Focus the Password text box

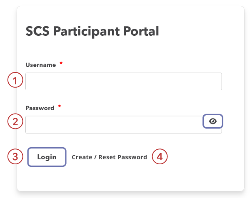[113, 124]
